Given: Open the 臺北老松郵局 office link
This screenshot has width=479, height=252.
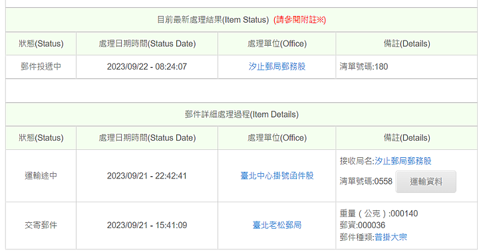Looking at the screenshot, I should pos(277,225).
